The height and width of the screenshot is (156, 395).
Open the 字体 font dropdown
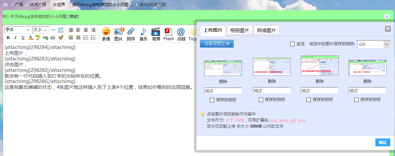18,30
